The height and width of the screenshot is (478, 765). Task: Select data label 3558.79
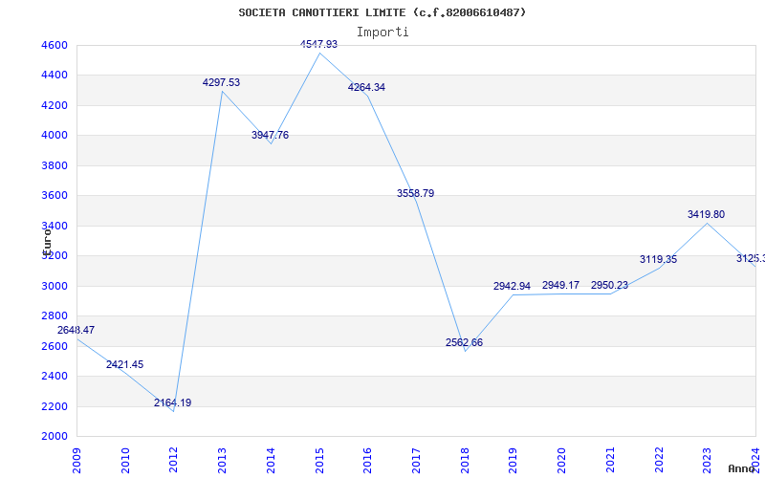[415, 193]
